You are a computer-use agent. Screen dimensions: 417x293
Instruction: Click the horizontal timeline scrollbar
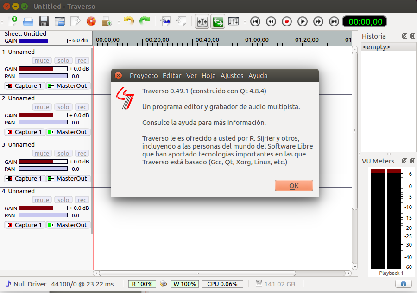click(197, 273)
